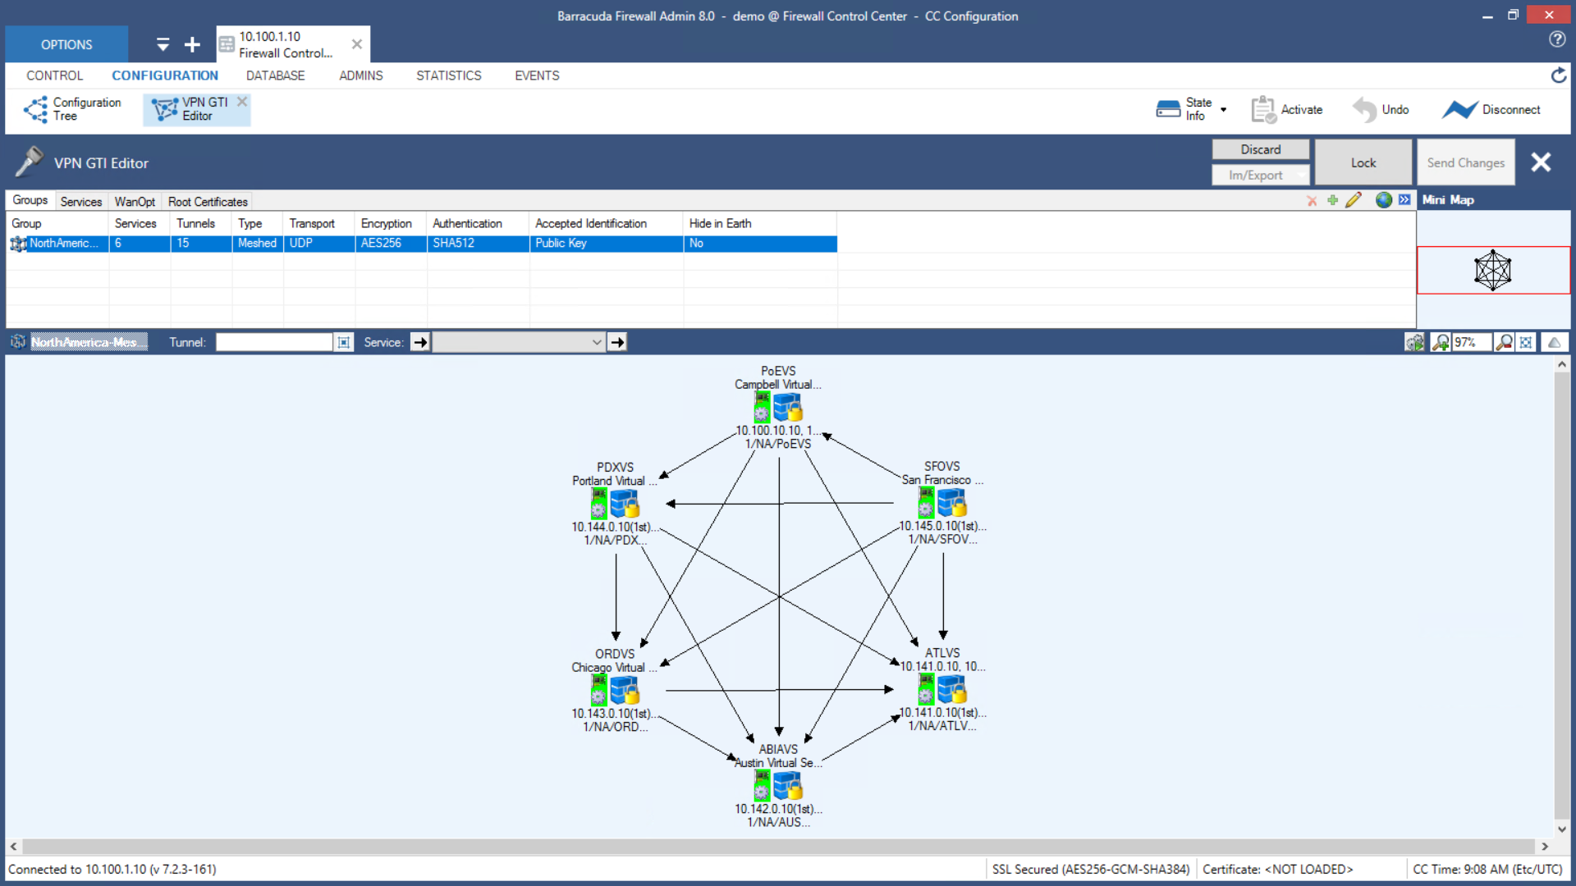1576x886 pixels.
Task: Click the Tunnel input field
Action: point(274,342)
